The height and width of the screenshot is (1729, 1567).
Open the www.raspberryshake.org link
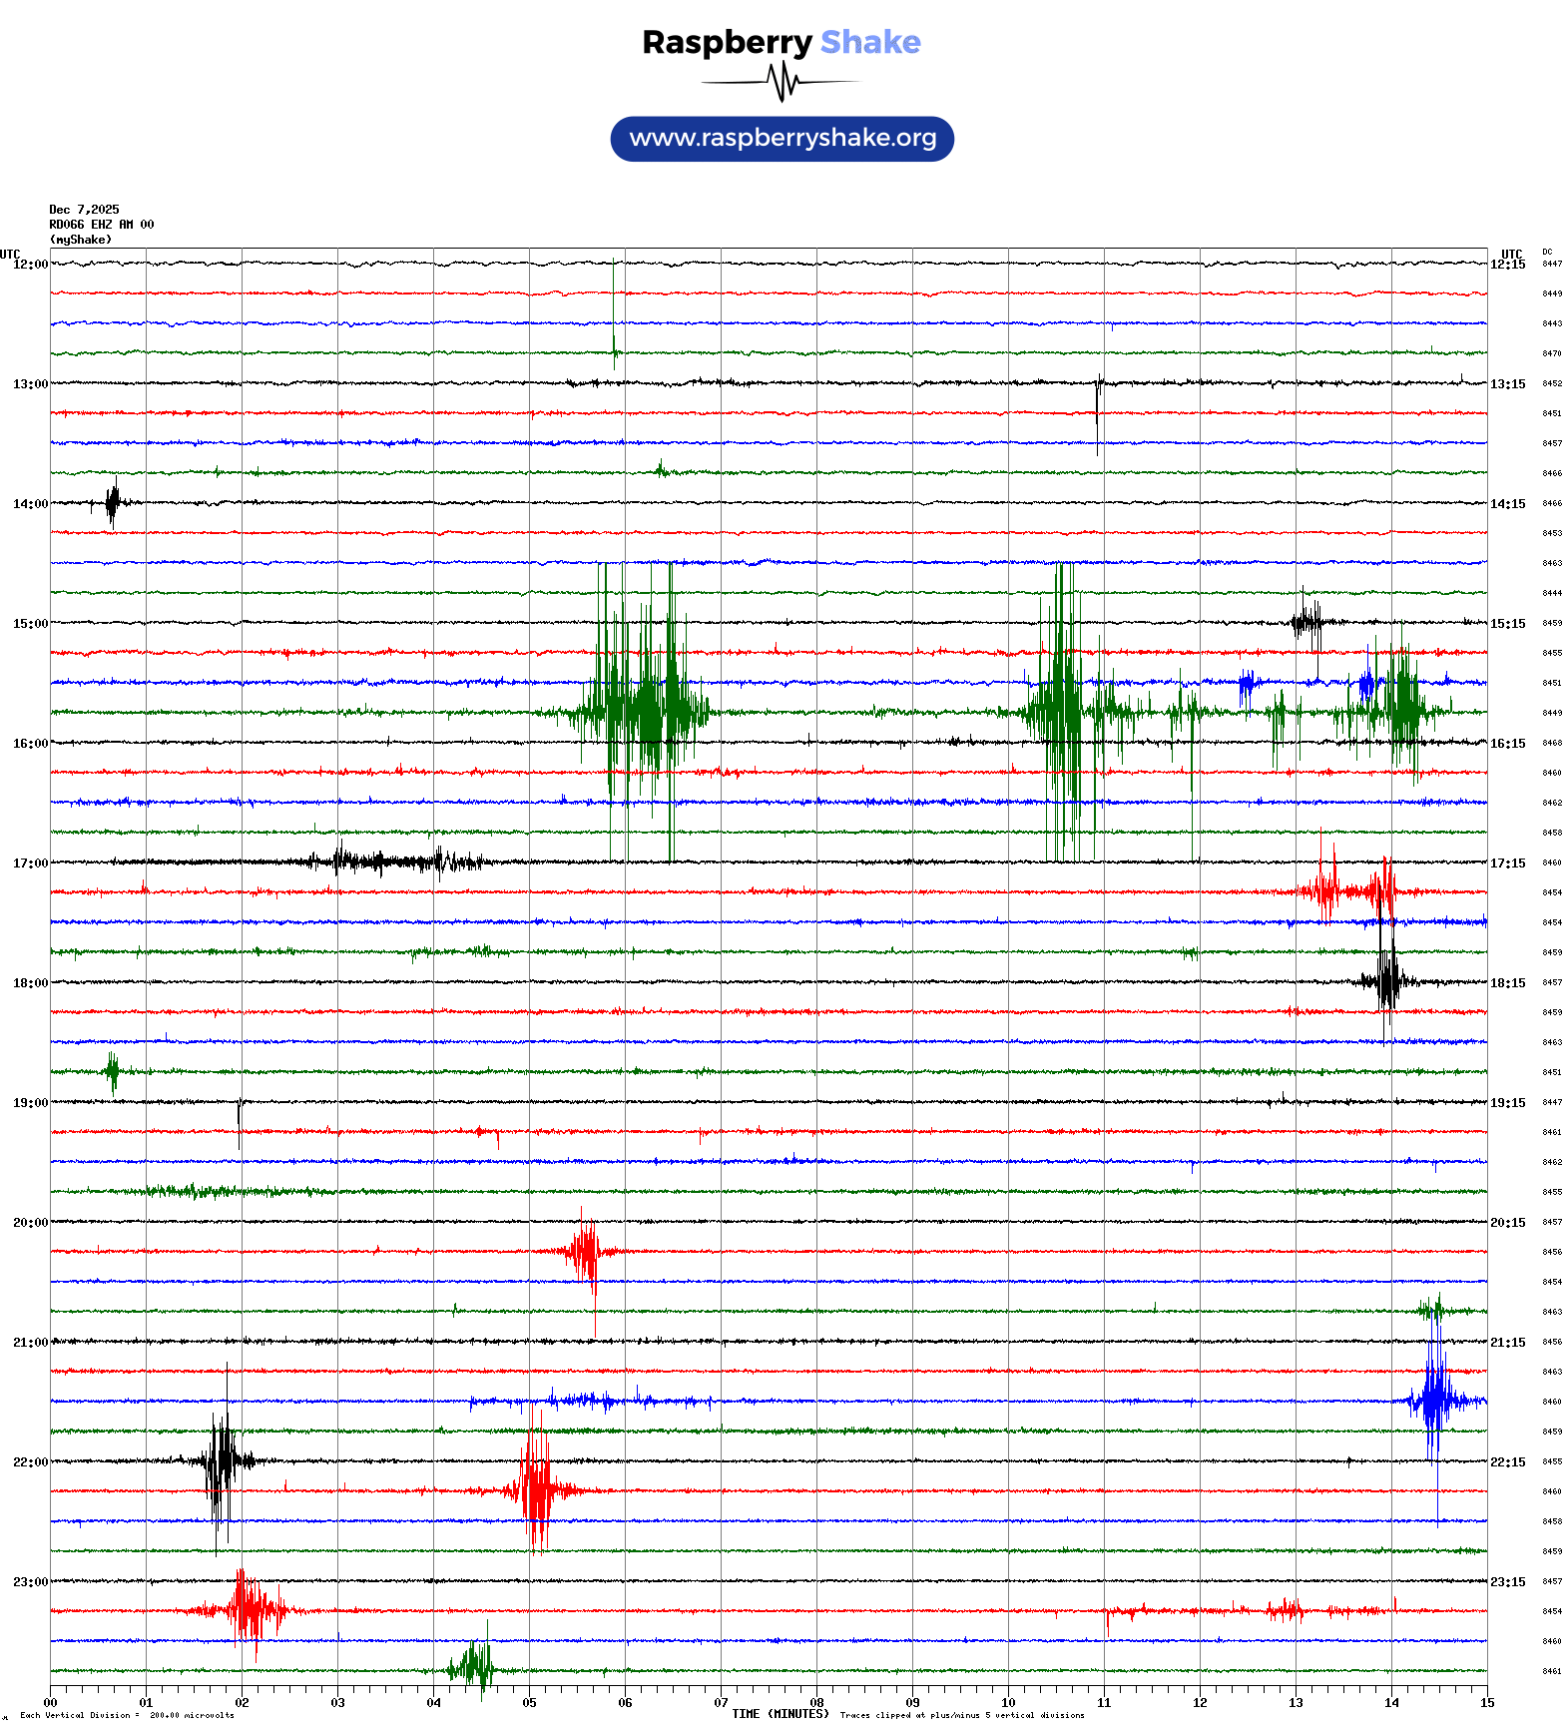(783, 139)
